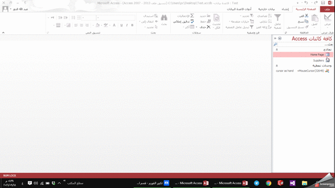This screenshot has width=335, height=188.
Task: Click the View (عرض) design icon
Action: [x=328, y=18]
